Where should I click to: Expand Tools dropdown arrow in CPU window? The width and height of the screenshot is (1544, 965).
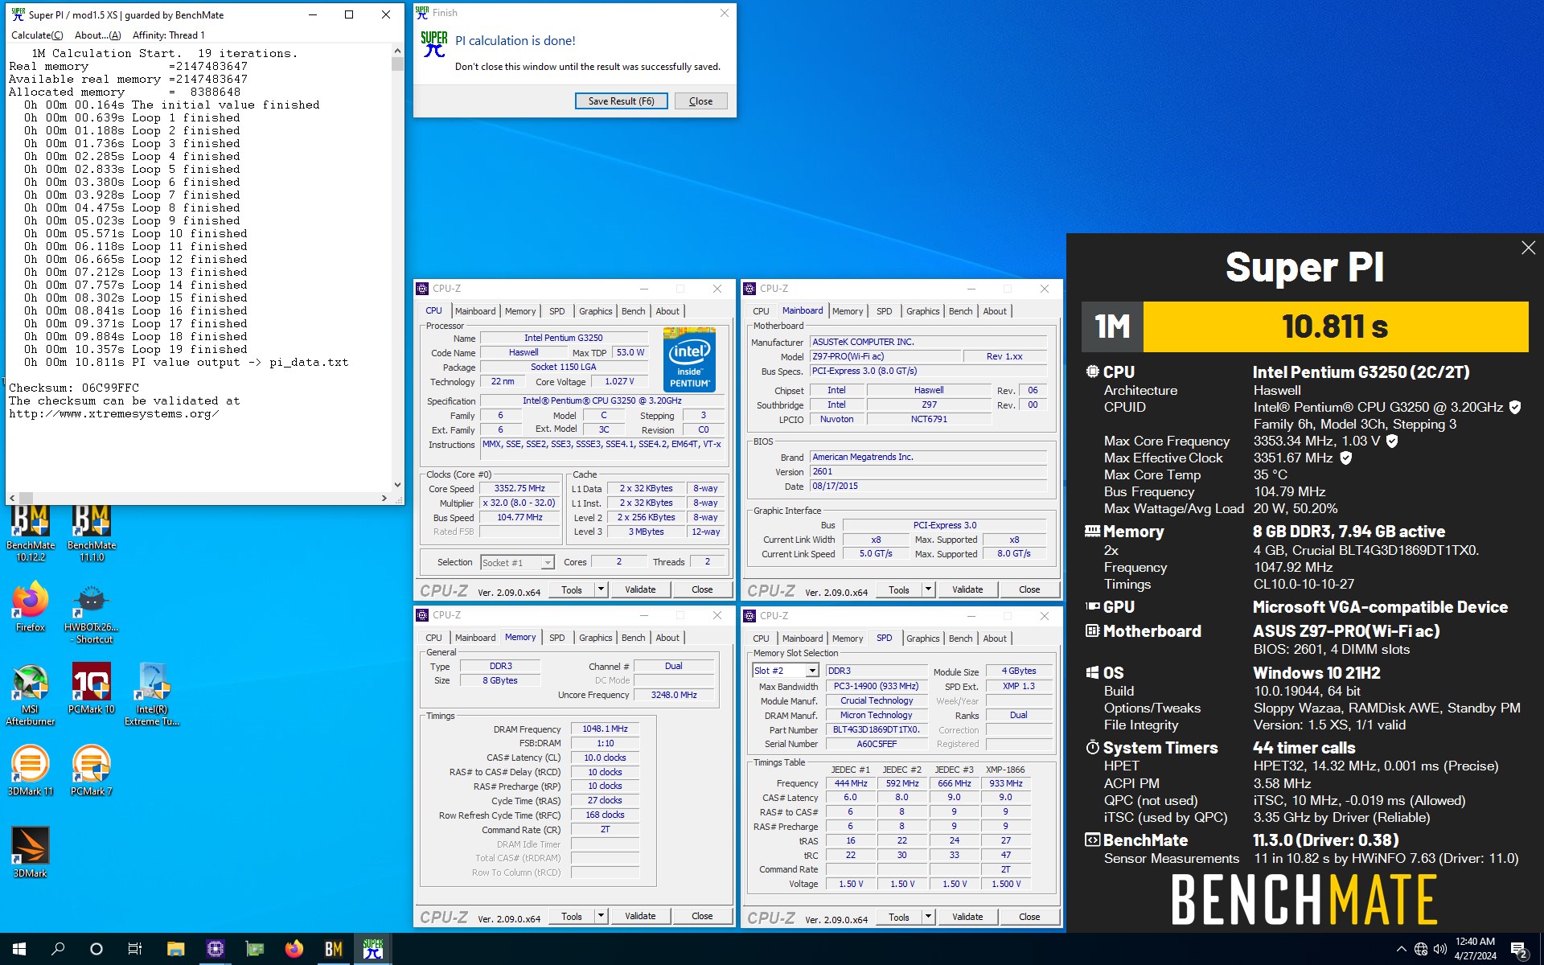[601, 589]
